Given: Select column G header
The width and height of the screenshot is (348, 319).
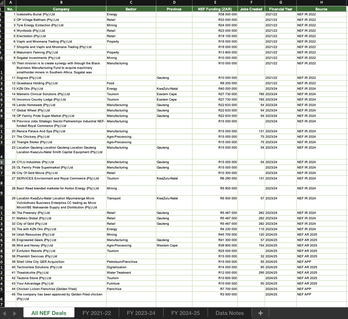Looking at the screenshot, I should pos(281,3).
